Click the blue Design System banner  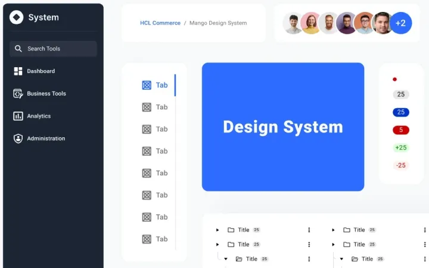point(283,127)
